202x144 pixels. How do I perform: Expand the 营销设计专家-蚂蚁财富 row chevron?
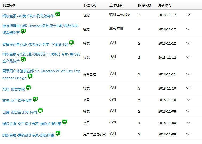pyautogui.click(x=188, y=134)
